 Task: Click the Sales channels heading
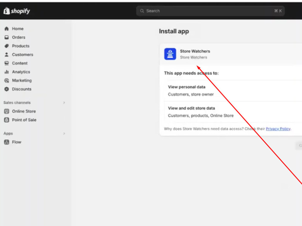click(17, 103)
